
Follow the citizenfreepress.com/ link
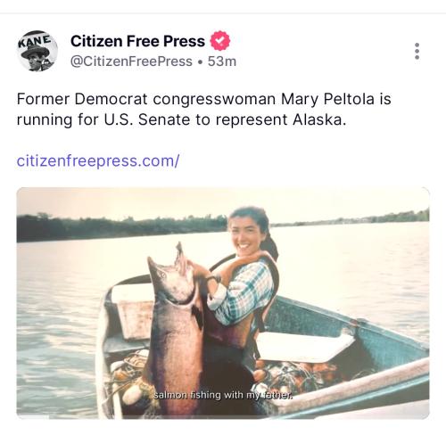click(98, 160)
